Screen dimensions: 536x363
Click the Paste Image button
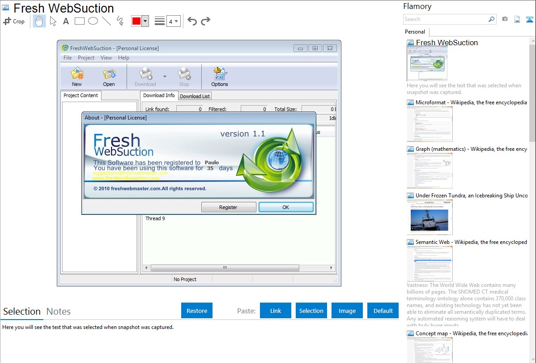[347, 311]
